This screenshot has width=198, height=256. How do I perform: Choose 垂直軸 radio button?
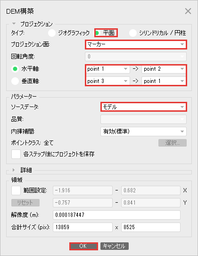click(x=15, y=81)
